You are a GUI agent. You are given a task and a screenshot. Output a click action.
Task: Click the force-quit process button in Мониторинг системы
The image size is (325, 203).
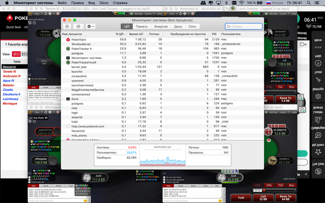click(x=67, y=26)
